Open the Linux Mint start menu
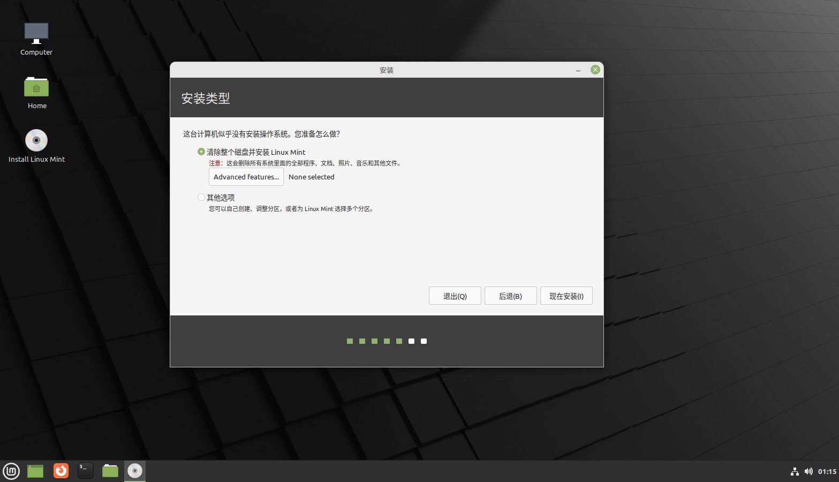The width and height of the screenshot is (839, 482). coord(11,471)
